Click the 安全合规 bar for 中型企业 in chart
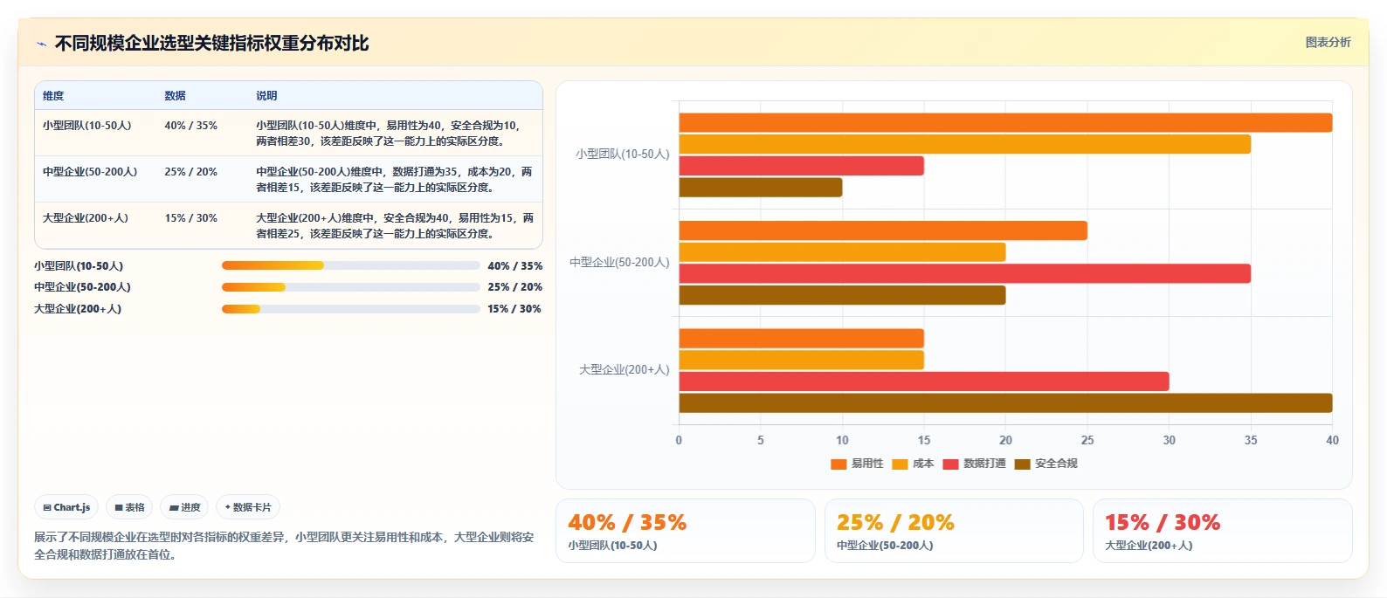Viewport: 1387px width, 598px height. pyautogui.click(x=842, y=295)
